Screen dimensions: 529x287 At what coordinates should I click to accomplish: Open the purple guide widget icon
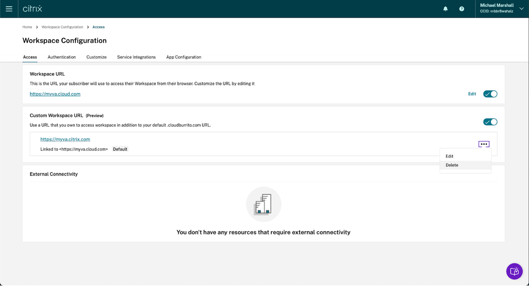pos(514,271)
